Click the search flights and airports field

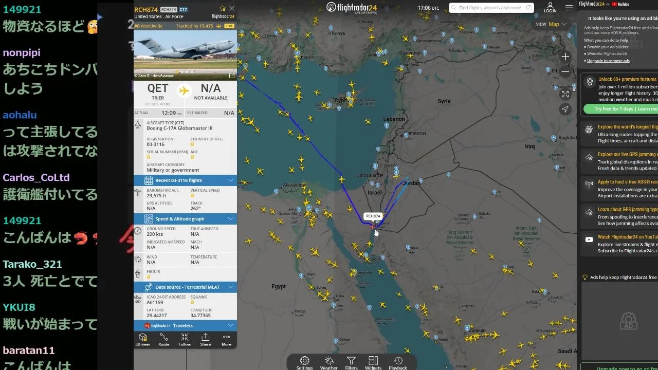coord(492,8)
